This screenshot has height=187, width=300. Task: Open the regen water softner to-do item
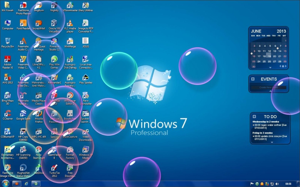[270, 126]
